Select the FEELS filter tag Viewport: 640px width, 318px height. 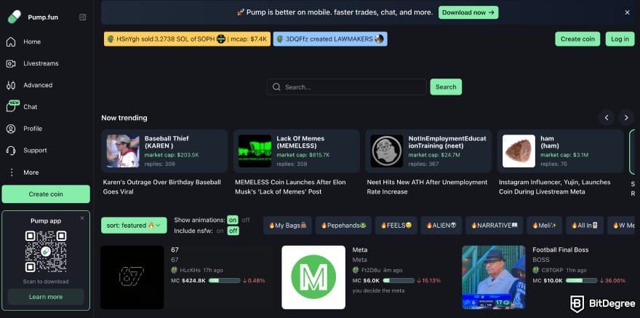[396, 226]
